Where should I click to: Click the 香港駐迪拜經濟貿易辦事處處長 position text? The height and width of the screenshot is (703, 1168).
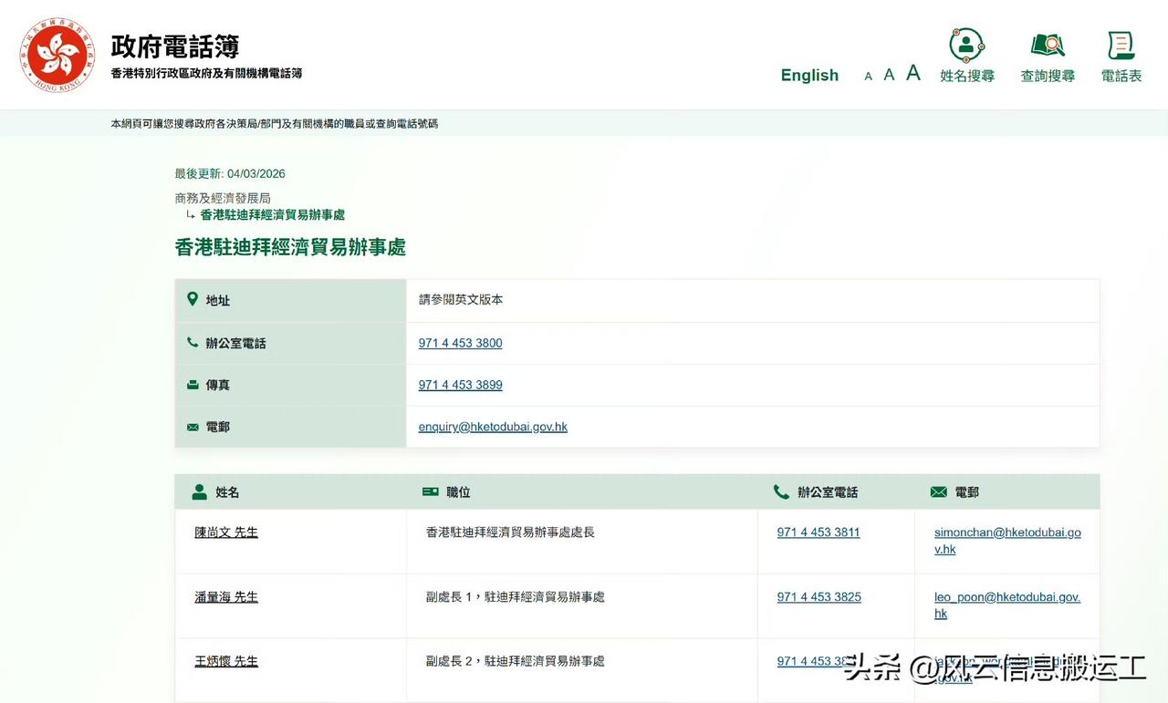510,532
